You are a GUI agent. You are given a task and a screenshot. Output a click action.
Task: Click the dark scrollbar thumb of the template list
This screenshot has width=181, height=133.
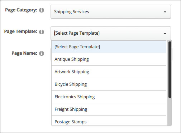(x=170, y=70)
